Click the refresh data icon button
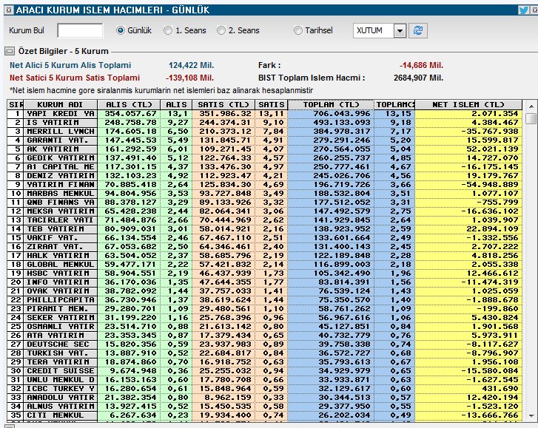The height and width of the screenshot is (428, 538). [x=418, y=30]
